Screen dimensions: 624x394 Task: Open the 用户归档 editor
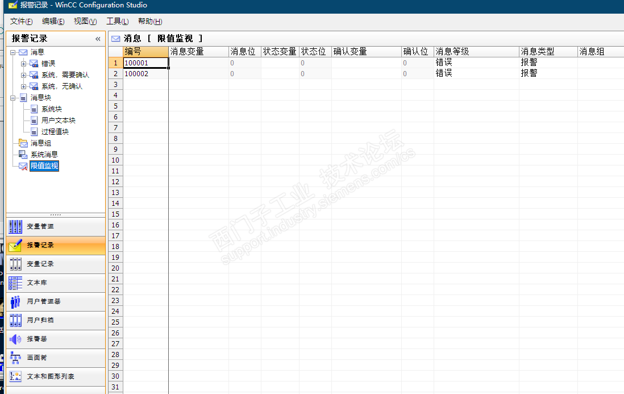click(56, 320)
